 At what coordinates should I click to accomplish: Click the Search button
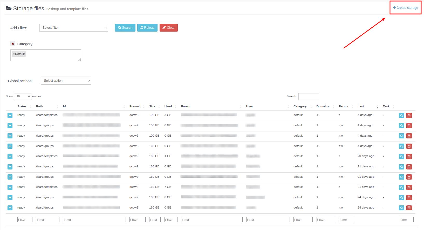pyautogui.click(x=125, y=28)
